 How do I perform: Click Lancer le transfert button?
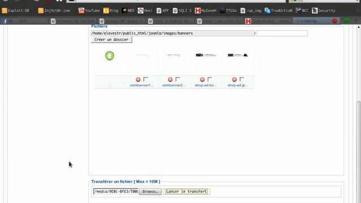[186, 192]
